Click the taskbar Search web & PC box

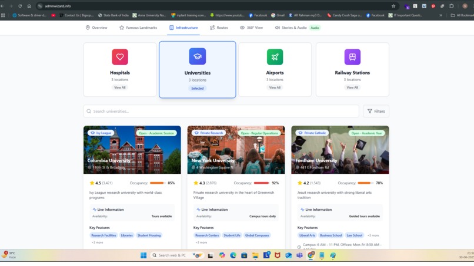(177, 255)
